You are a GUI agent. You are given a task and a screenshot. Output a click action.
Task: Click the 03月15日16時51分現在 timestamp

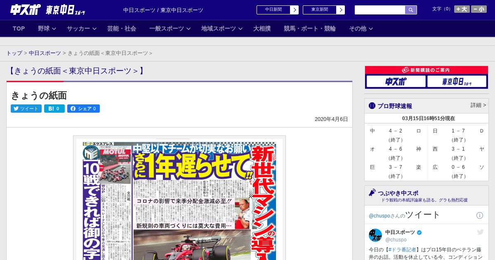pyautogui.click(x=429, y=118)
